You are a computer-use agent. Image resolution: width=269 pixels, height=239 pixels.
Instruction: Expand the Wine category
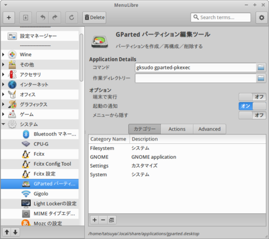click(x=3, y=54)
